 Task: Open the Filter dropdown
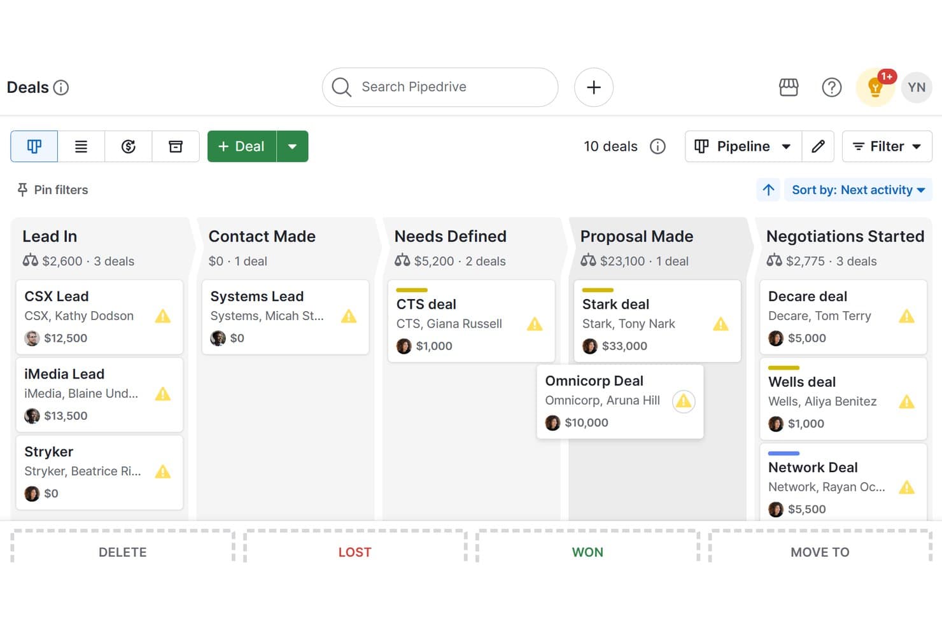point(887,146)
